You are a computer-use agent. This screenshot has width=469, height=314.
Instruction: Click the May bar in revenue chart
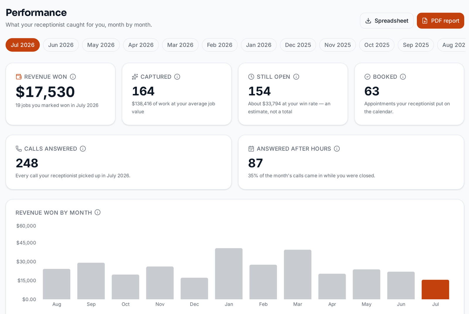[367, 284]
